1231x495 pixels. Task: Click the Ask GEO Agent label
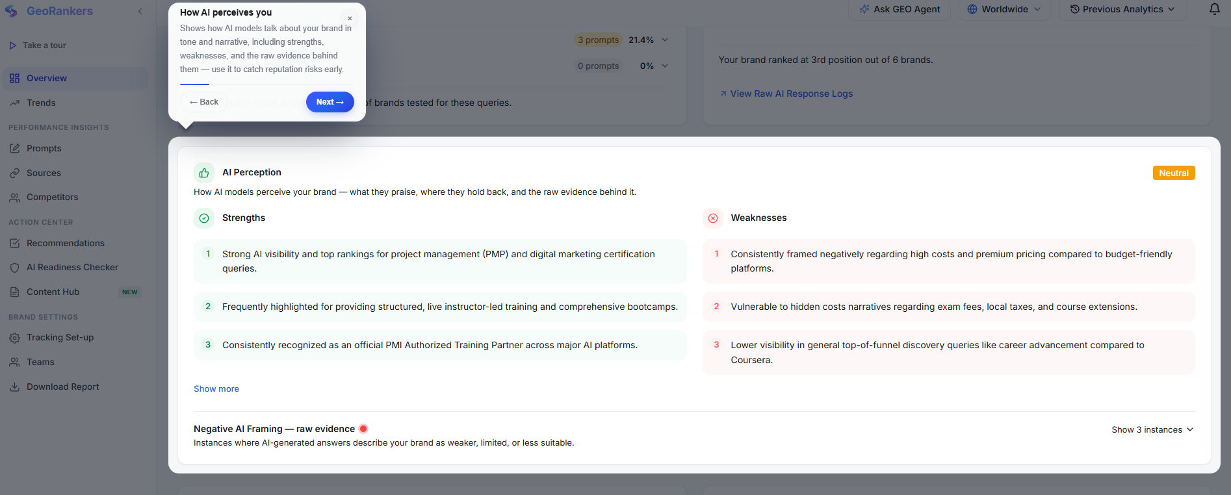(x=907, y=9)
